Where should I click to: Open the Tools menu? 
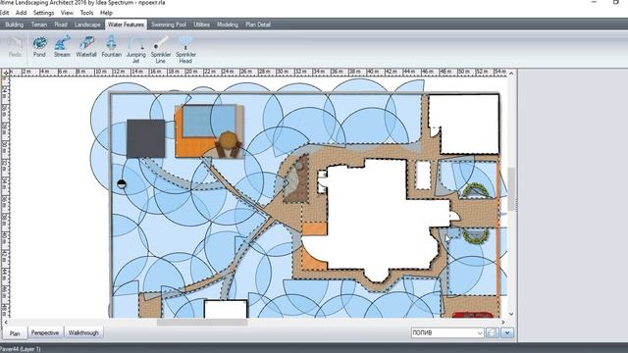(86, 13)
